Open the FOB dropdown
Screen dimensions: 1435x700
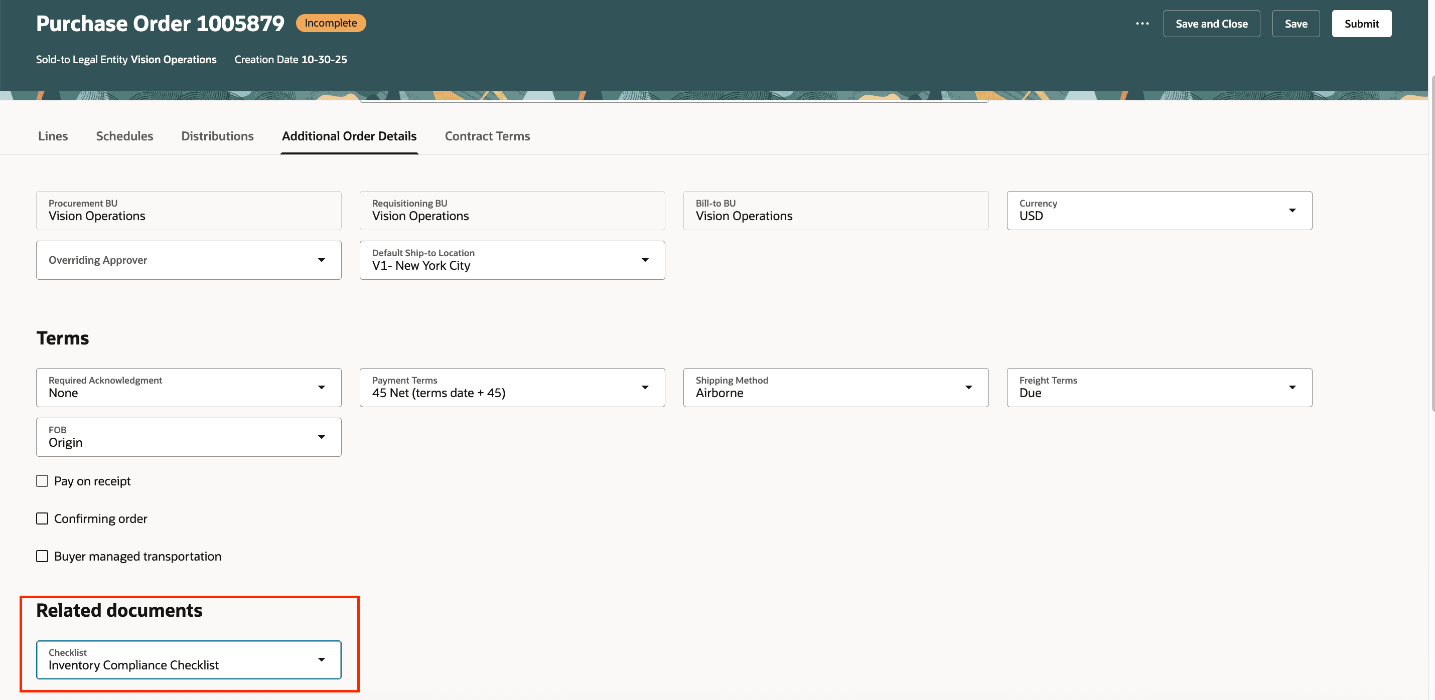point(322,437)
